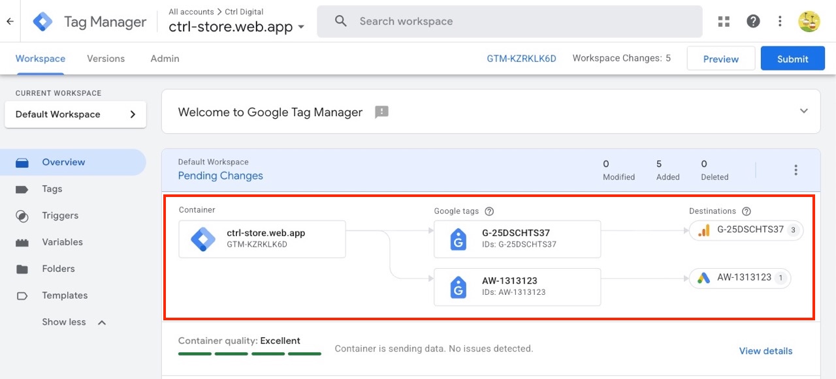Open the G-25DSCHTS37 destination chip
The image size is (836, 379).
click(746, 230)
